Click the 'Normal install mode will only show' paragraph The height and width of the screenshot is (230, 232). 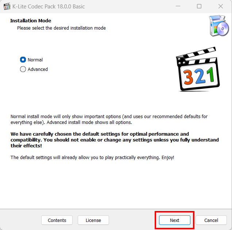pos(109,119)
